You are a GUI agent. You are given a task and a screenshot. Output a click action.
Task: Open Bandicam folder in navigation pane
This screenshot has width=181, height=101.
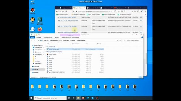click(37, 61)
